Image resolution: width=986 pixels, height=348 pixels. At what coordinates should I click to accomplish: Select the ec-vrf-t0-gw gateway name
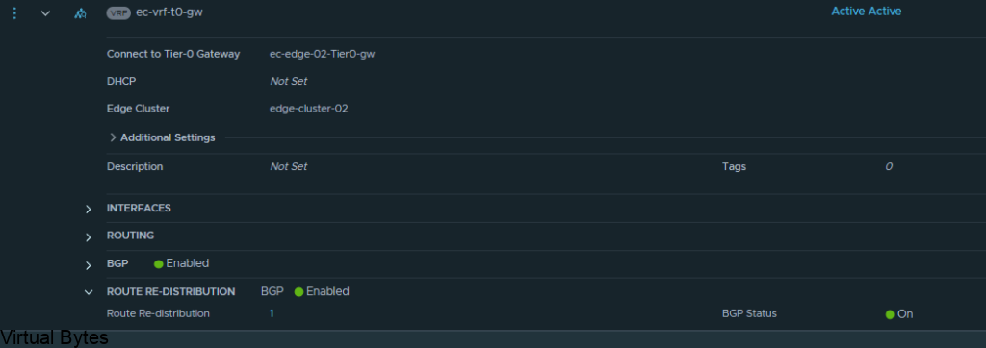[169, 12]
